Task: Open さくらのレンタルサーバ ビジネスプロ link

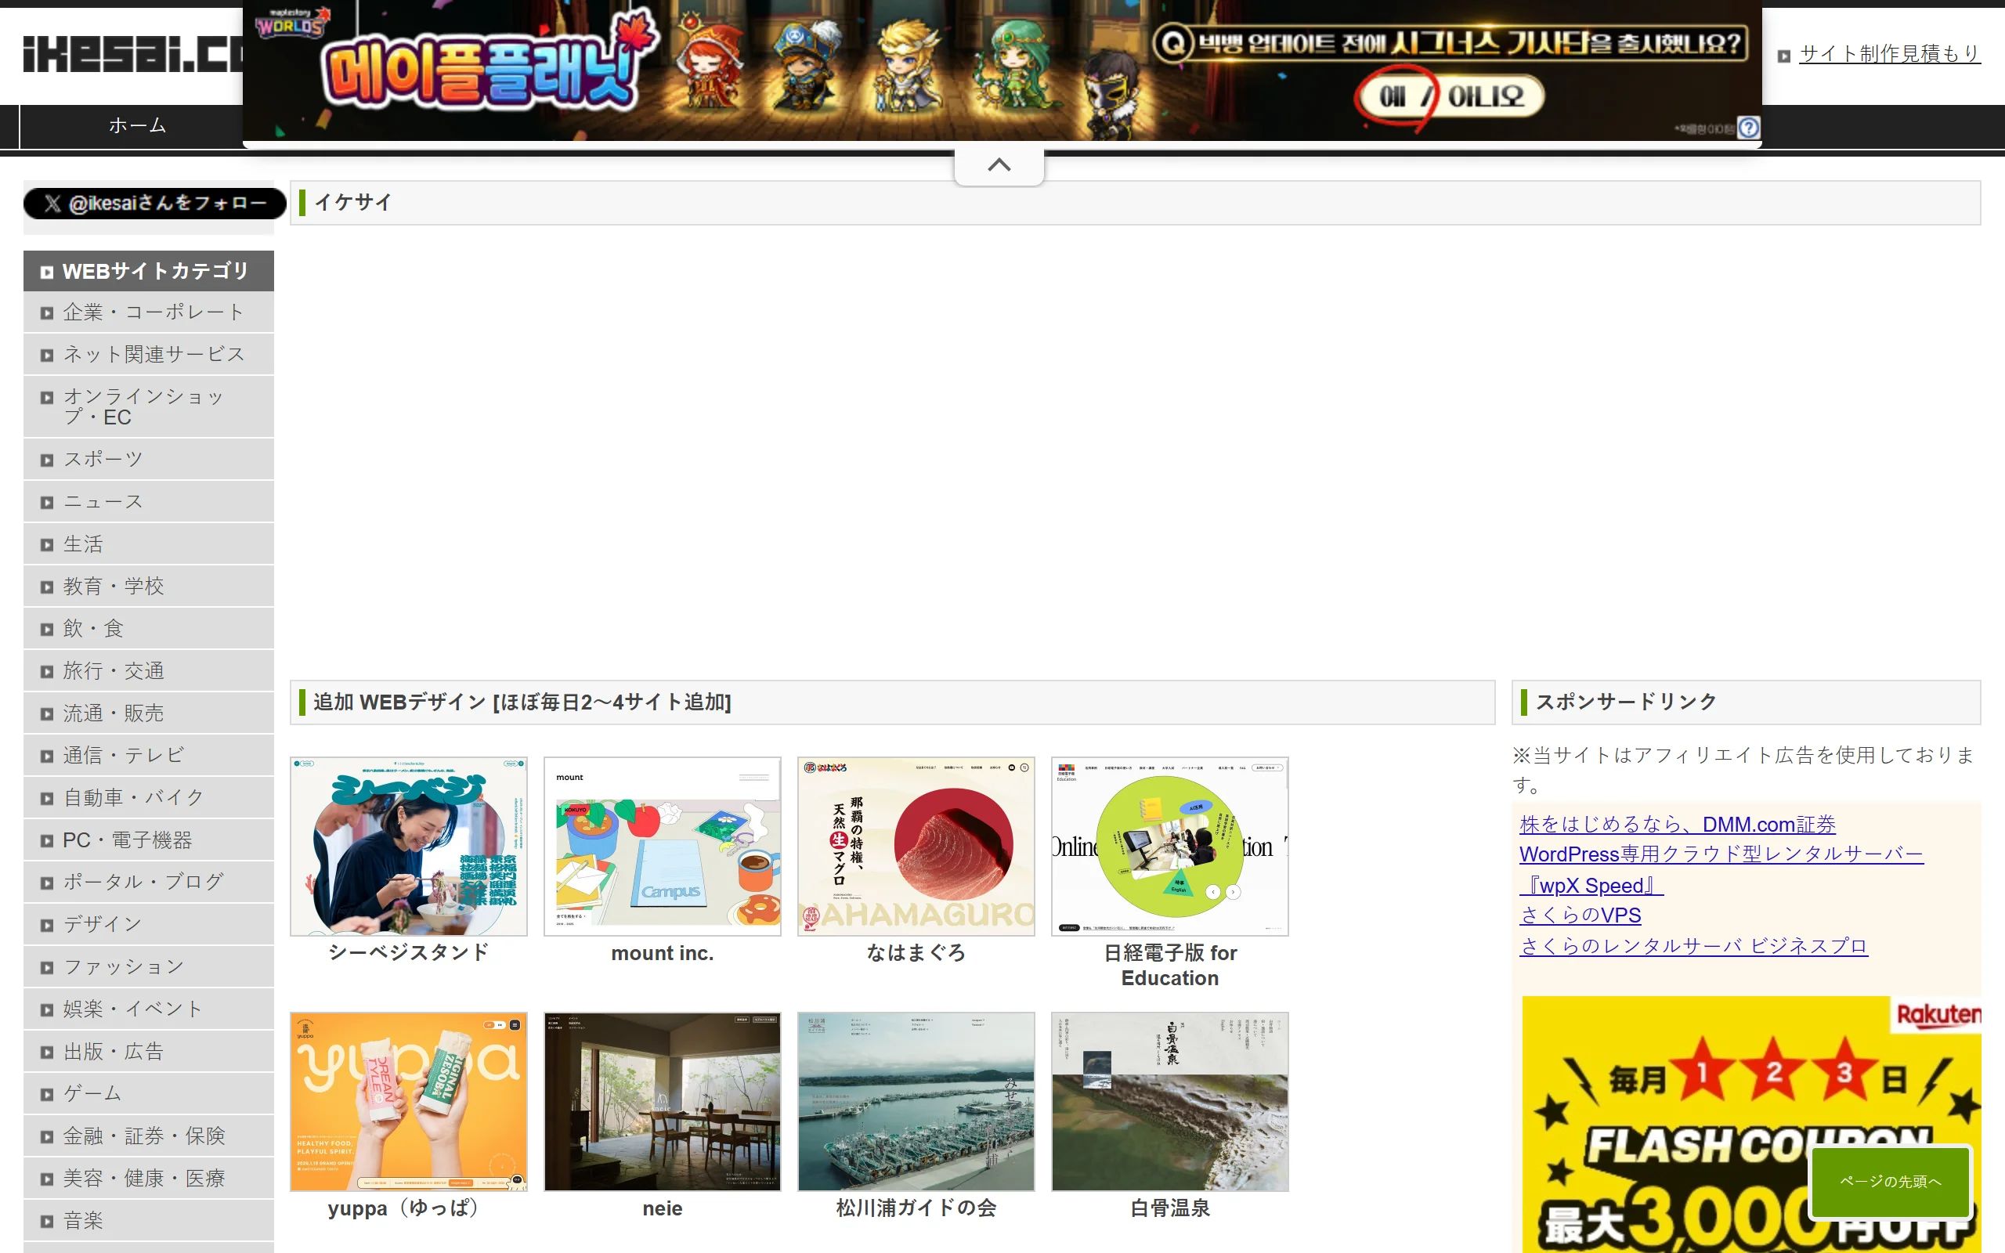Action: [1693, 946]
